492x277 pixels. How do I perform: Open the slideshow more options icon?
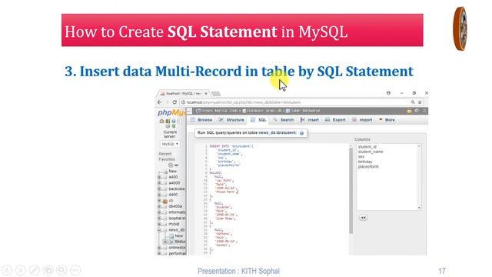pos(75,270)
